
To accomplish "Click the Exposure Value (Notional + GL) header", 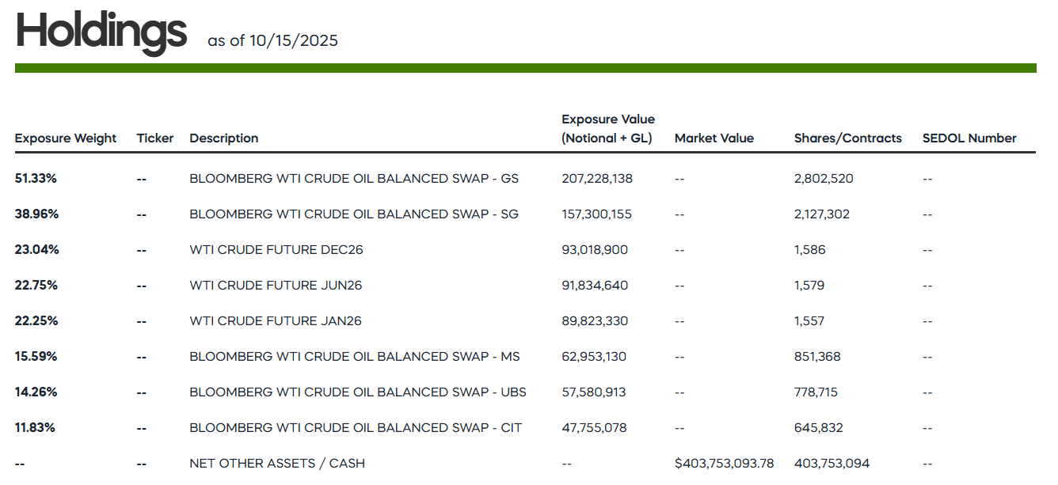I will pyautogui.click(x=607, y=129).
